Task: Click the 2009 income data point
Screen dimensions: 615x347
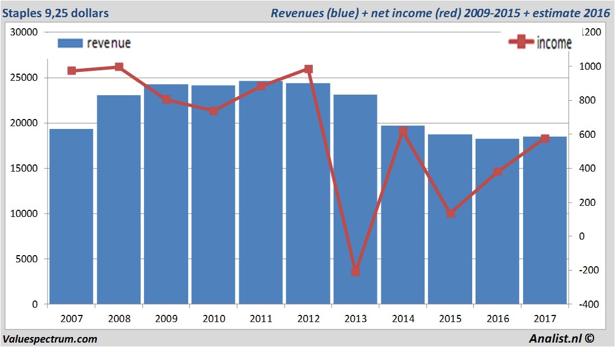Action: [x=166, y=99]
